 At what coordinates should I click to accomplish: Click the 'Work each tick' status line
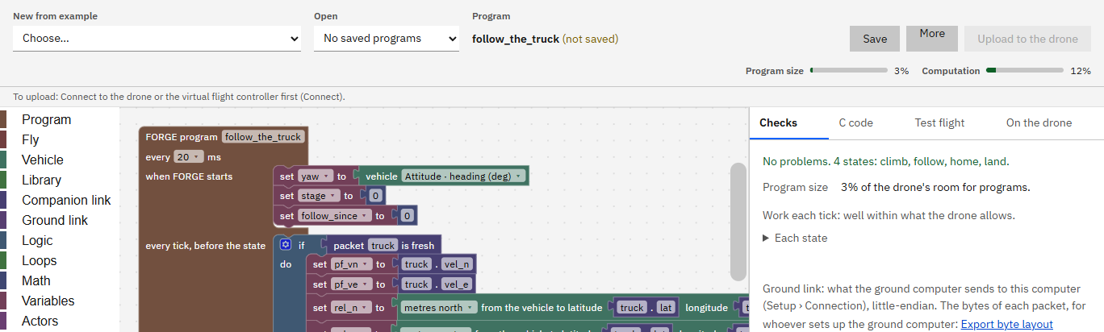pos(889,215)
